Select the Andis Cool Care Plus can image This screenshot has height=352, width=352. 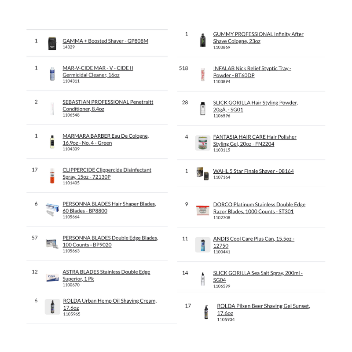coord(203,245)
